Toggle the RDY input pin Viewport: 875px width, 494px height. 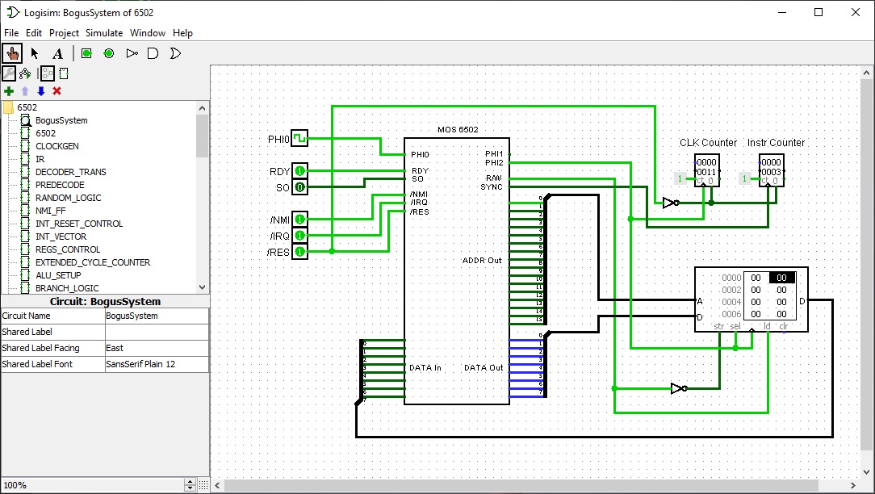coord(299,171)
